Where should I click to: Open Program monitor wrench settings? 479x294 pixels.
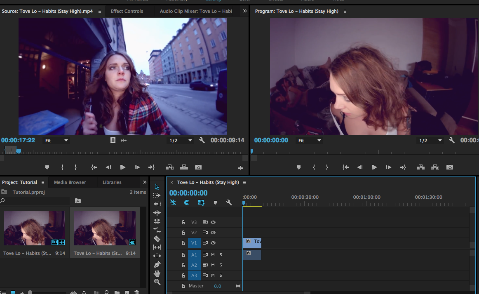click(x=451, y=140)
